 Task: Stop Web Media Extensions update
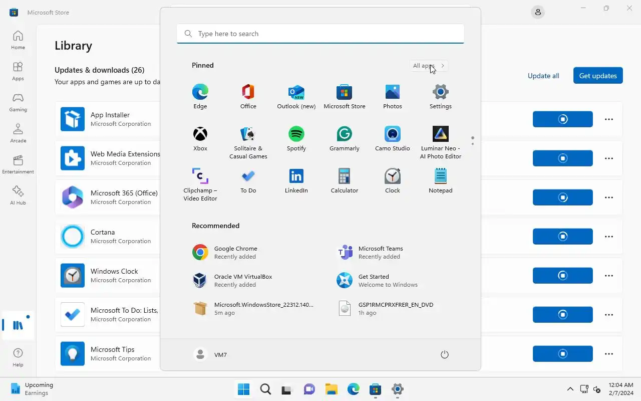tap(563, 158)
